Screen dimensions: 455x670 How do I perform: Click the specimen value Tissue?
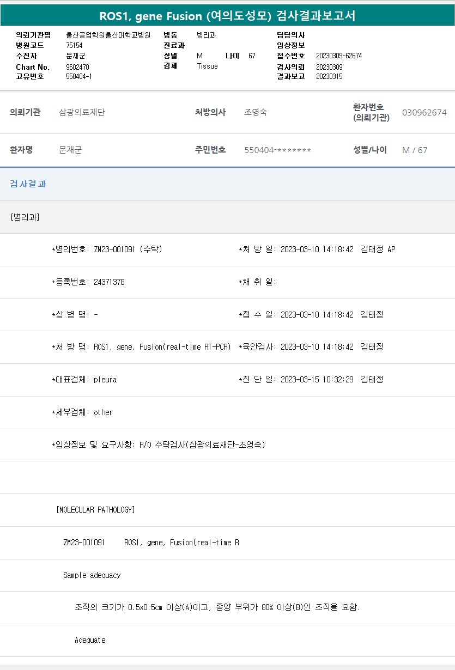click(x=207, y=66)
